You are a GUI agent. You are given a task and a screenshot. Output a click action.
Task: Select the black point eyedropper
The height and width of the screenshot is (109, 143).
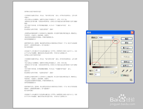click(123, 71)
